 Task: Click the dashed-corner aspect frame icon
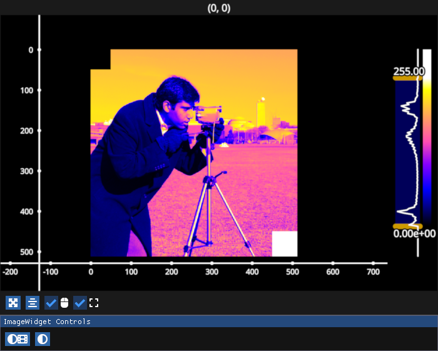coord(94,303)
